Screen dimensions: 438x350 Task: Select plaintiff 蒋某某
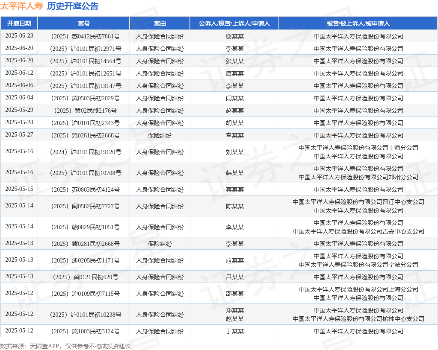point(235,190)
